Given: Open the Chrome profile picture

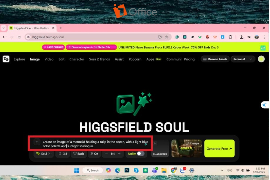Looking at the screenshot, I should 257,37.
